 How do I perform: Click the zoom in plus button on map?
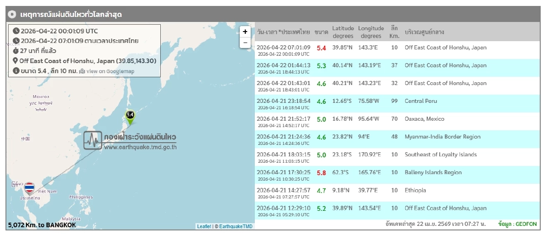(245, 32)
